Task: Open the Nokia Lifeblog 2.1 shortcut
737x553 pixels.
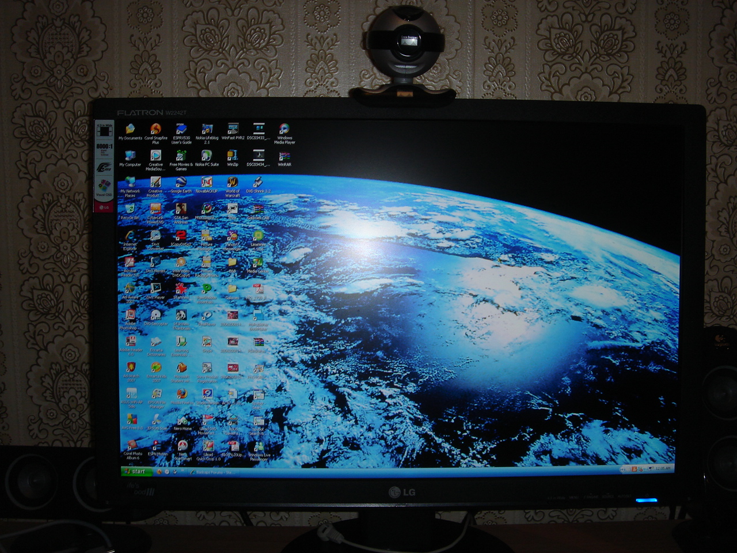Action: point(207,133)
